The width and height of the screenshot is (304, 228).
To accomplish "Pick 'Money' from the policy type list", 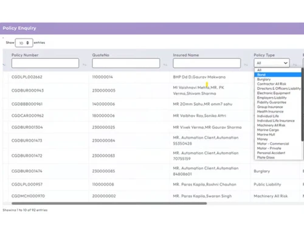I will point(278,139).
